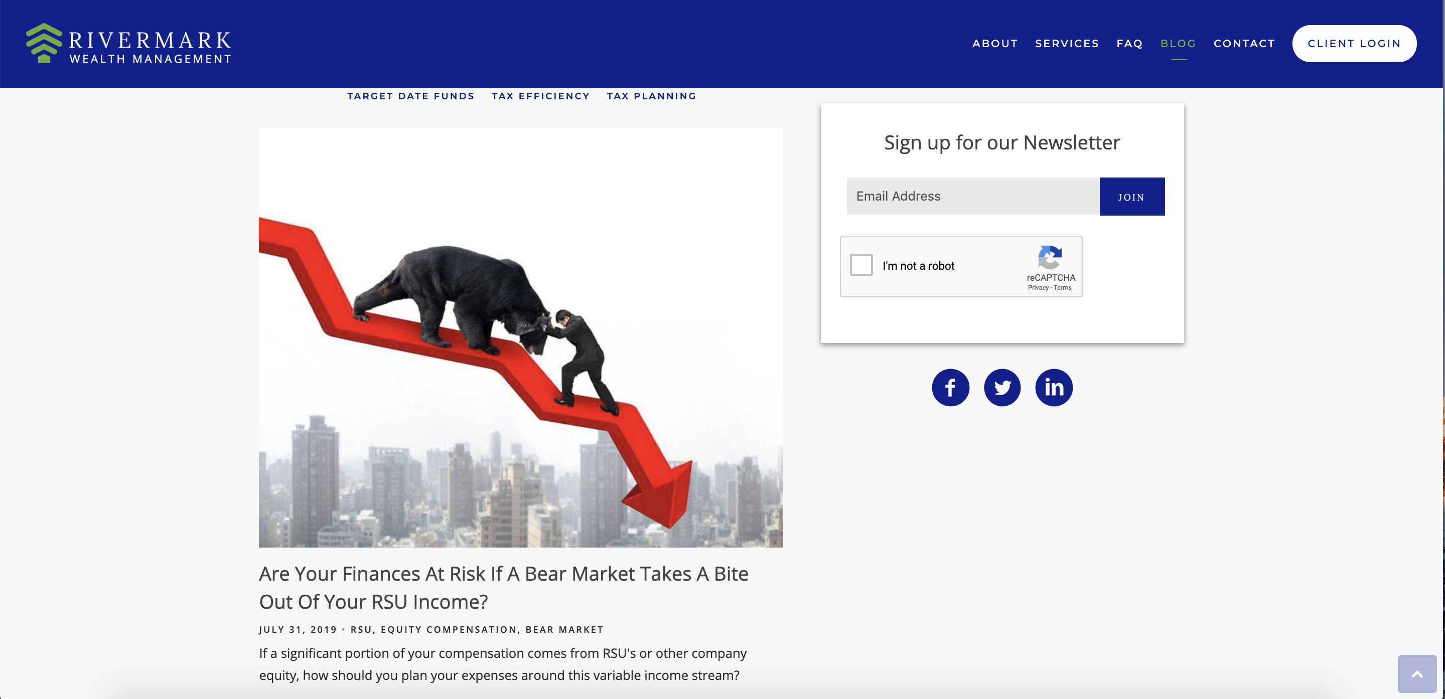
Task: Open the Facebook social icon
Action: (x=950, y=387)
